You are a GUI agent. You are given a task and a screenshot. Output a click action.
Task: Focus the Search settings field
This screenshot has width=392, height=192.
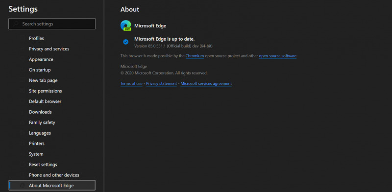tap(52, 24)
